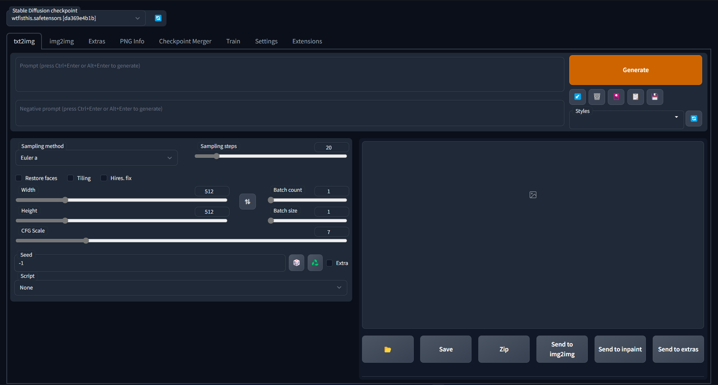Open the Train tab

(x=233, y=41)
